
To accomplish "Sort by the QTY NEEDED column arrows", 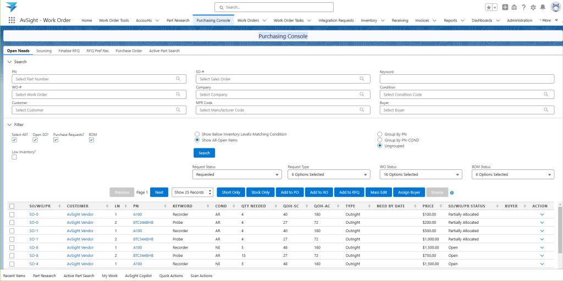I will coord(276,206).
